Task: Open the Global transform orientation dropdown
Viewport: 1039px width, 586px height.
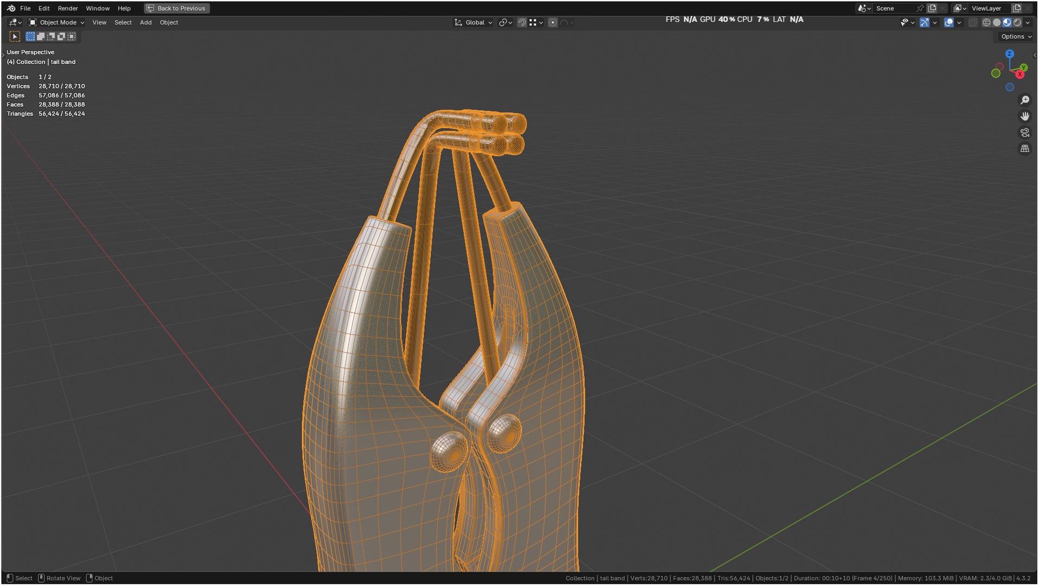Action: [x=474, y=22]
